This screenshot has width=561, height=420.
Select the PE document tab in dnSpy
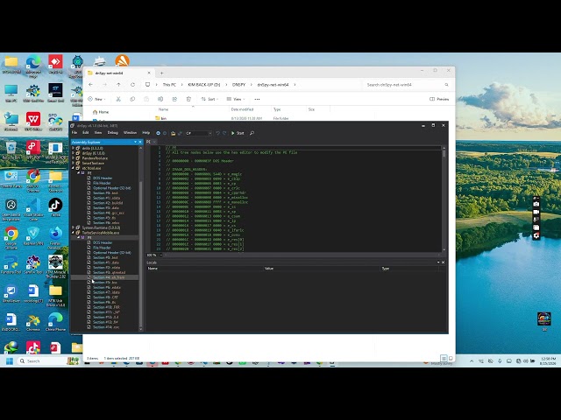[x=148, y=142]
